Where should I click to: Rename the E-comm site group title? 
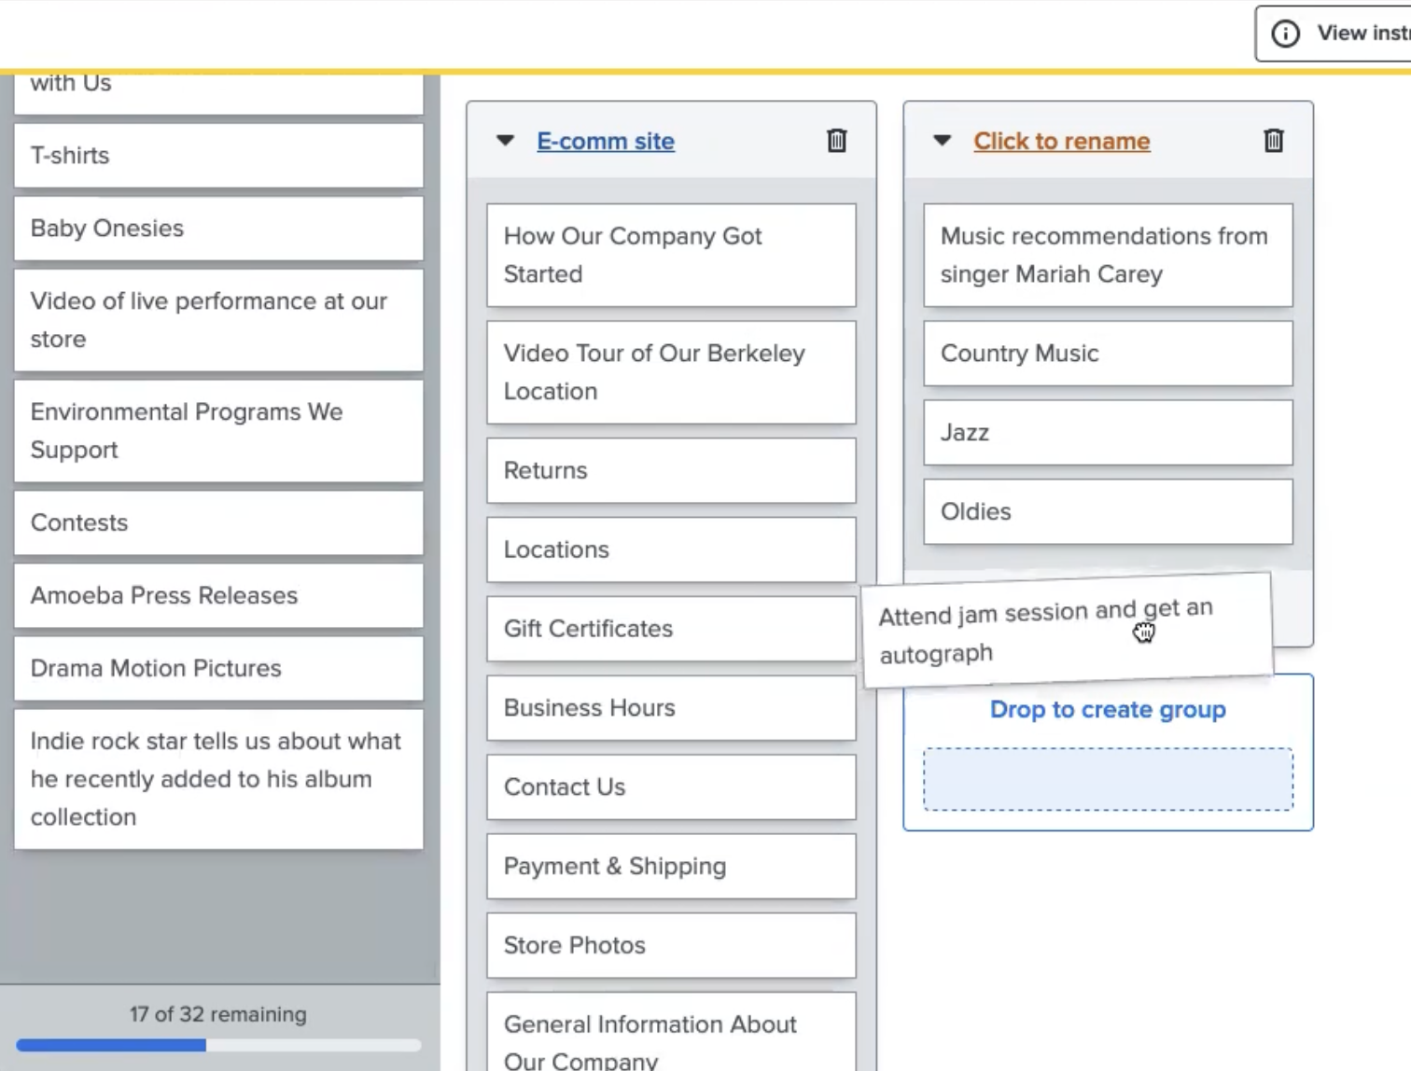606,141
